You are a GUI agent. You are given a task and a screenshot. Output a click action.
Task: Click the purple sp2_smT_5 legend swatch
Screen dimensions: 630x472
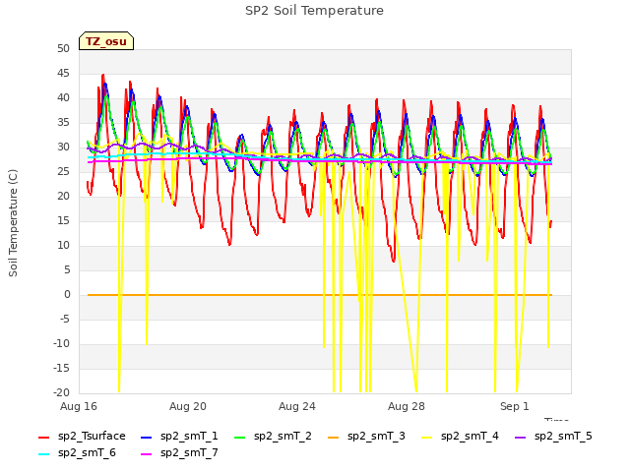(x=521, y=437)
